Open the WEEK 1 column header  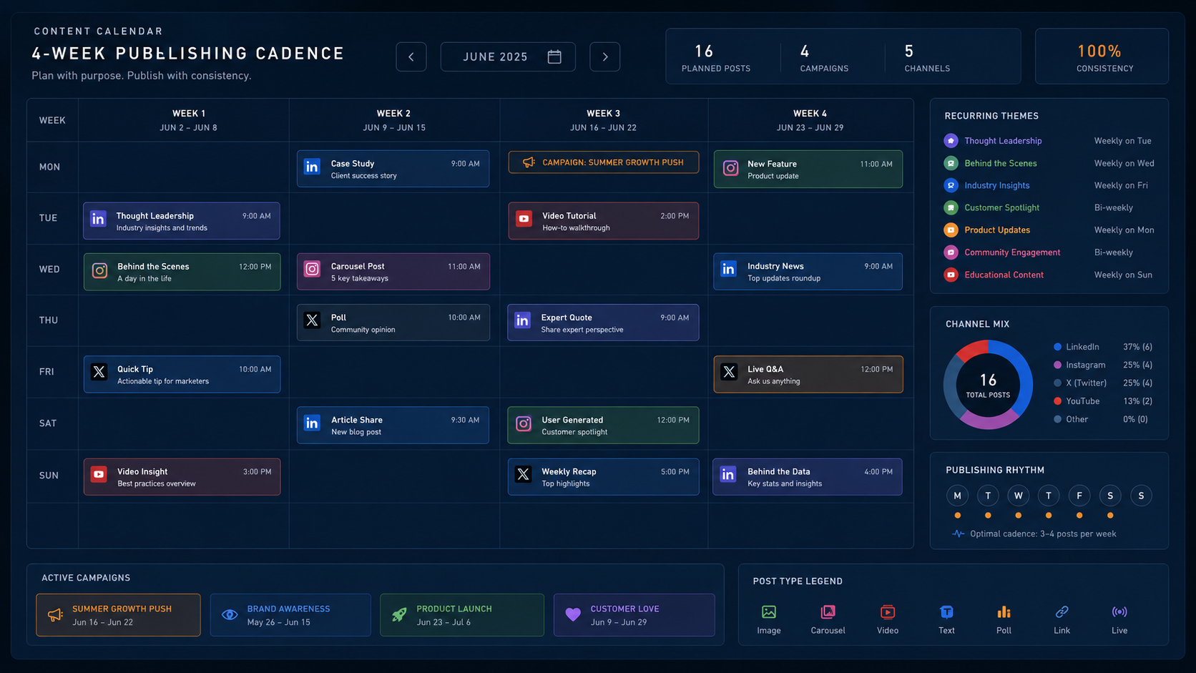(184, 120)
